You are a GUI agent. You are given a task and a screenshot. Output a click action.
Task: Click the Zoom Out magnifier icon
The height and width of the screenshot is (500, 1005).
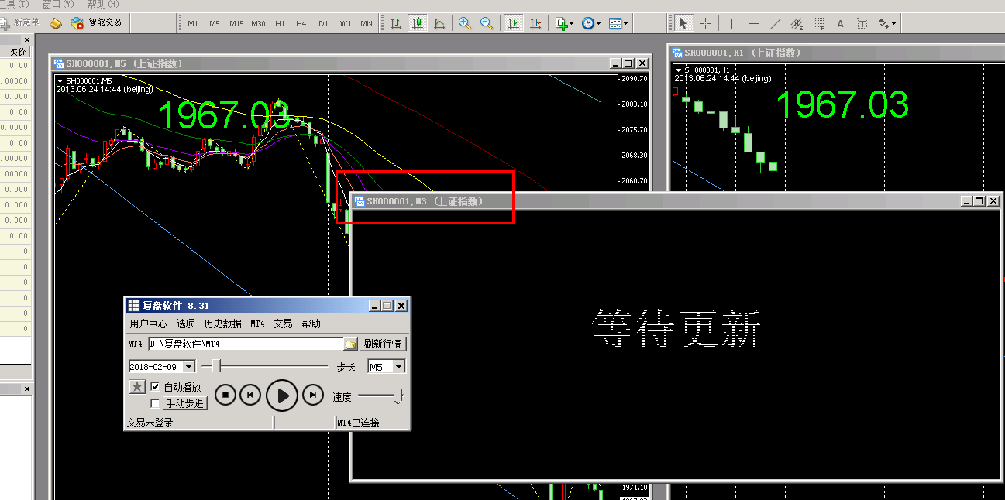pyautogui.click(x=487, y=23)
